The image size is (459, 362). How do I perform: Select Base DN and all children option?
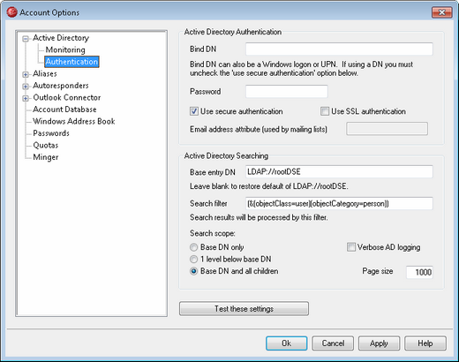tap(193, 271)
